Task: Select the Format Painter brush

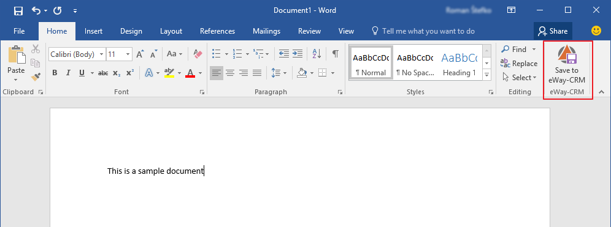Action: (36, 76)
